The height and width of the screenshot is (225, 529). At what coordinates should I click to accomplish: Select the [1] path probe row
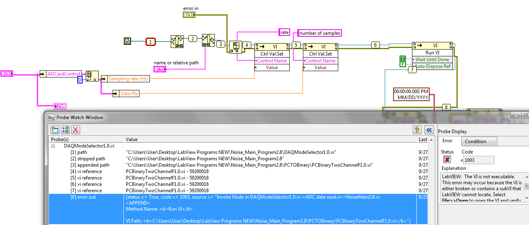[238, 152]
